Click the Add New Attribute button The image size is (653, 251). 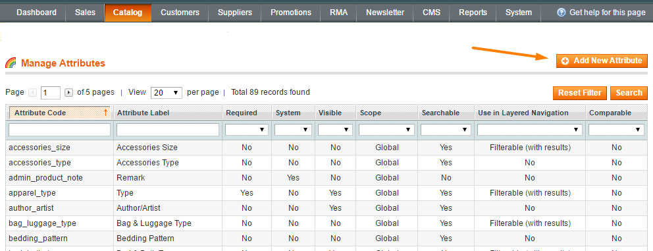click(x=602, y=61)
